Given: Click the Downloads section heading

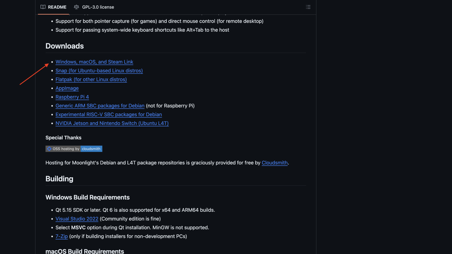Looking at the screenshot, I should 64,46.
